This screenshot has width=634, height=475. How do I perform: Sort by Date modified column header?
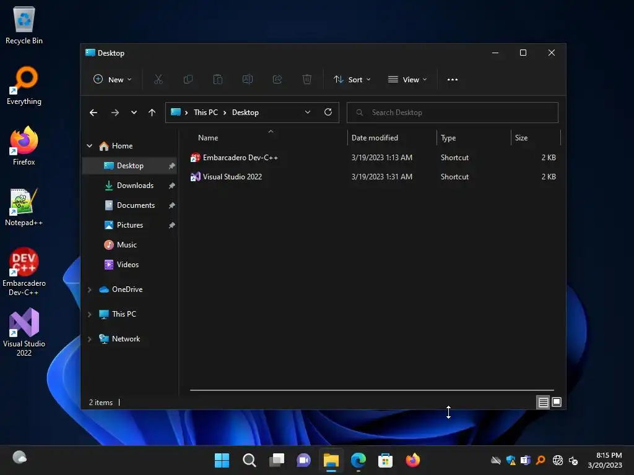[x=392, y=138]
